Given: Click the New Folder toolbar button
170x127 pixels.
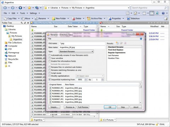Looking at the screenshot, I should point(59,18).
